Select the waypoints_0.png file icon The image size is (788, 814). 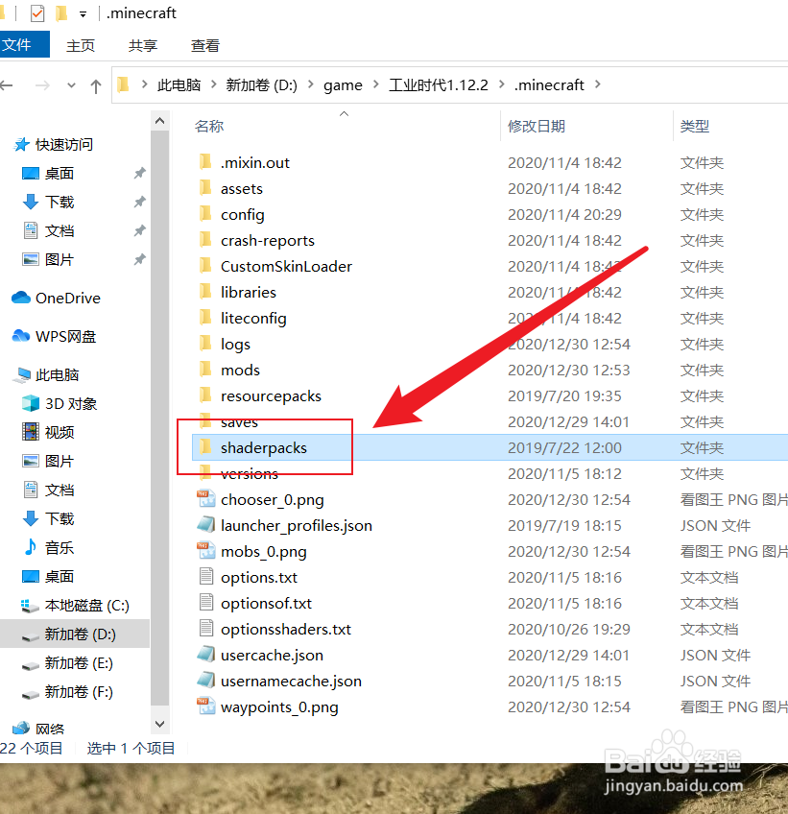click(x=206, y=706)
